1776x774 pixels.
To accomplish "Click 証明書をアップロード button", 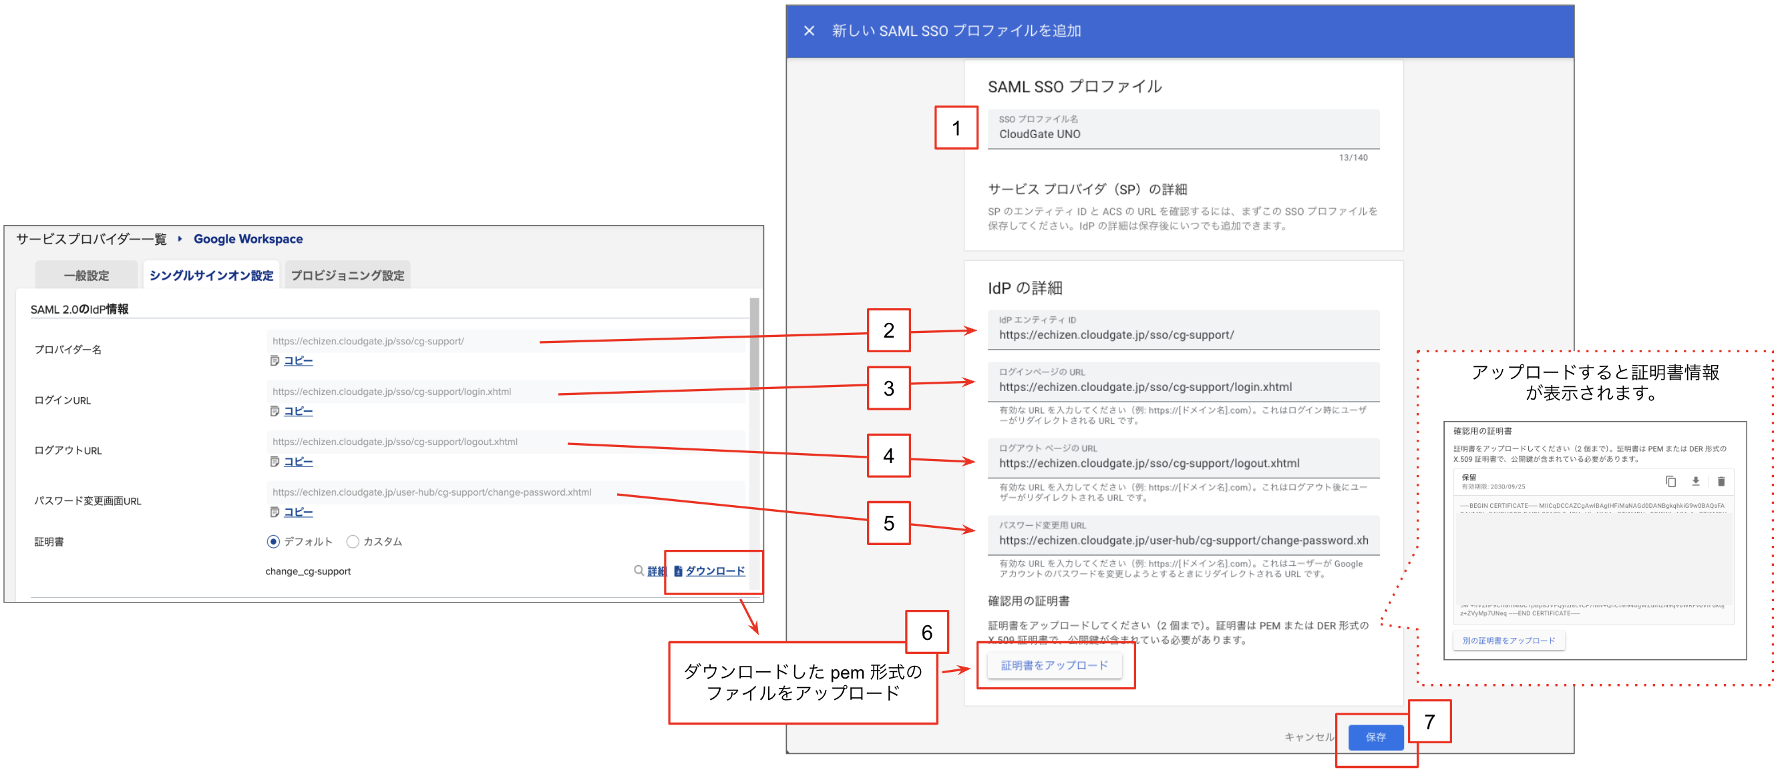I will [x=1054, y=665].
